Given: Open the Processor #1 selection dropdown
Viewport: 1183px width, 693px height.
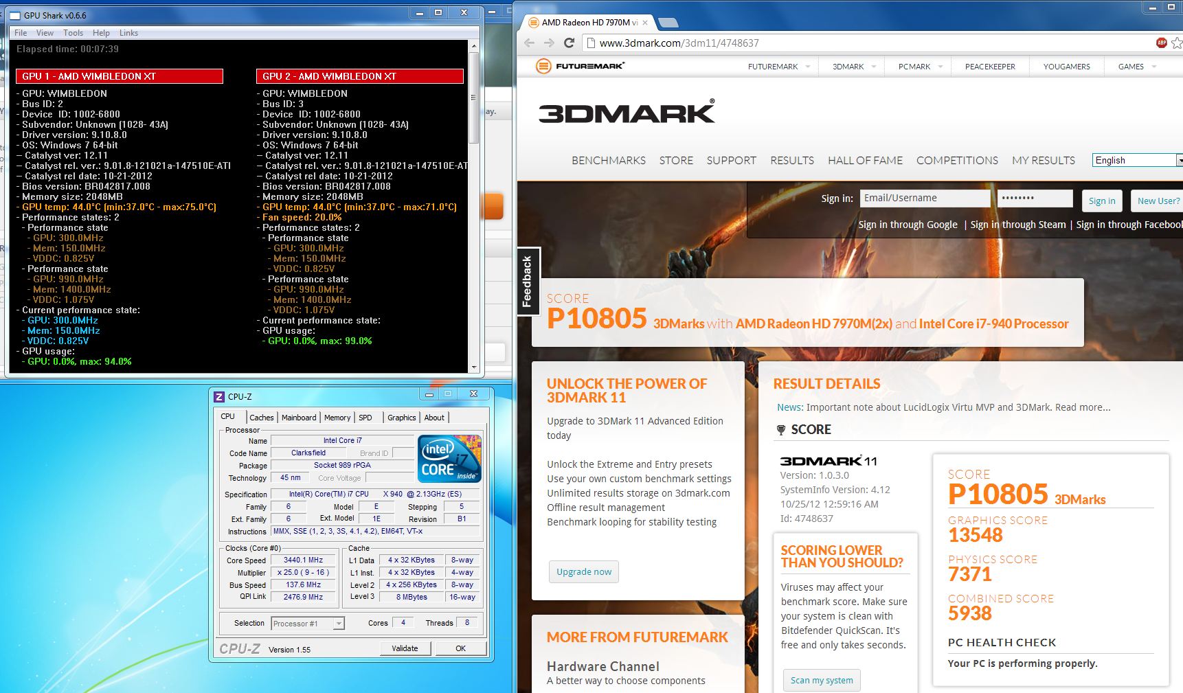Looking at the screenshot, I should click(x=308, y=624).
